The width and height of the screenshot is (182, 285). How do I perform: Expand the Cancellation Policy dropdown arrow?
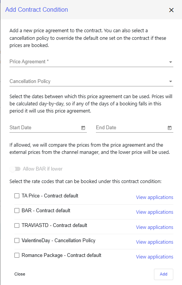point(171,81)
